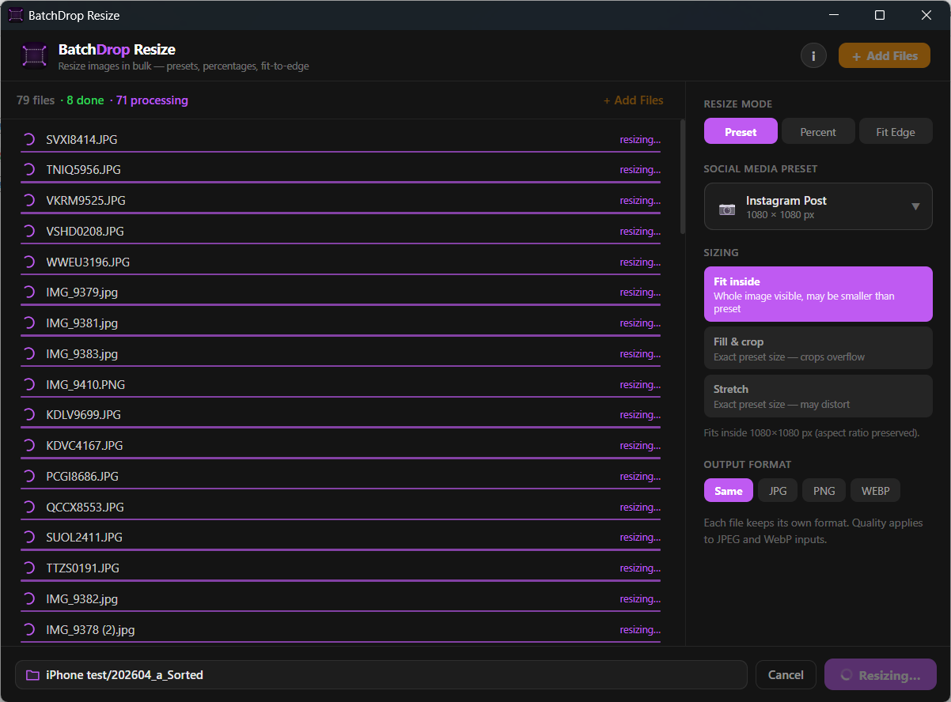The image size is (951, 702).
Task: Select the Fit inside sizing option
Action: point(818,294)
